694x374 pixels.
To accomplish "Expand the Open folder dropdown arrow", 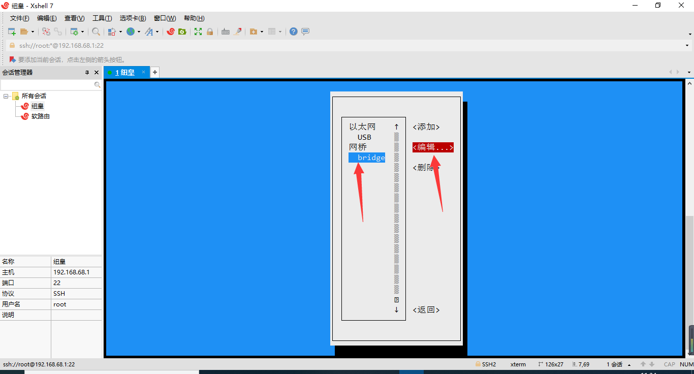I will [x=33, y=32].
